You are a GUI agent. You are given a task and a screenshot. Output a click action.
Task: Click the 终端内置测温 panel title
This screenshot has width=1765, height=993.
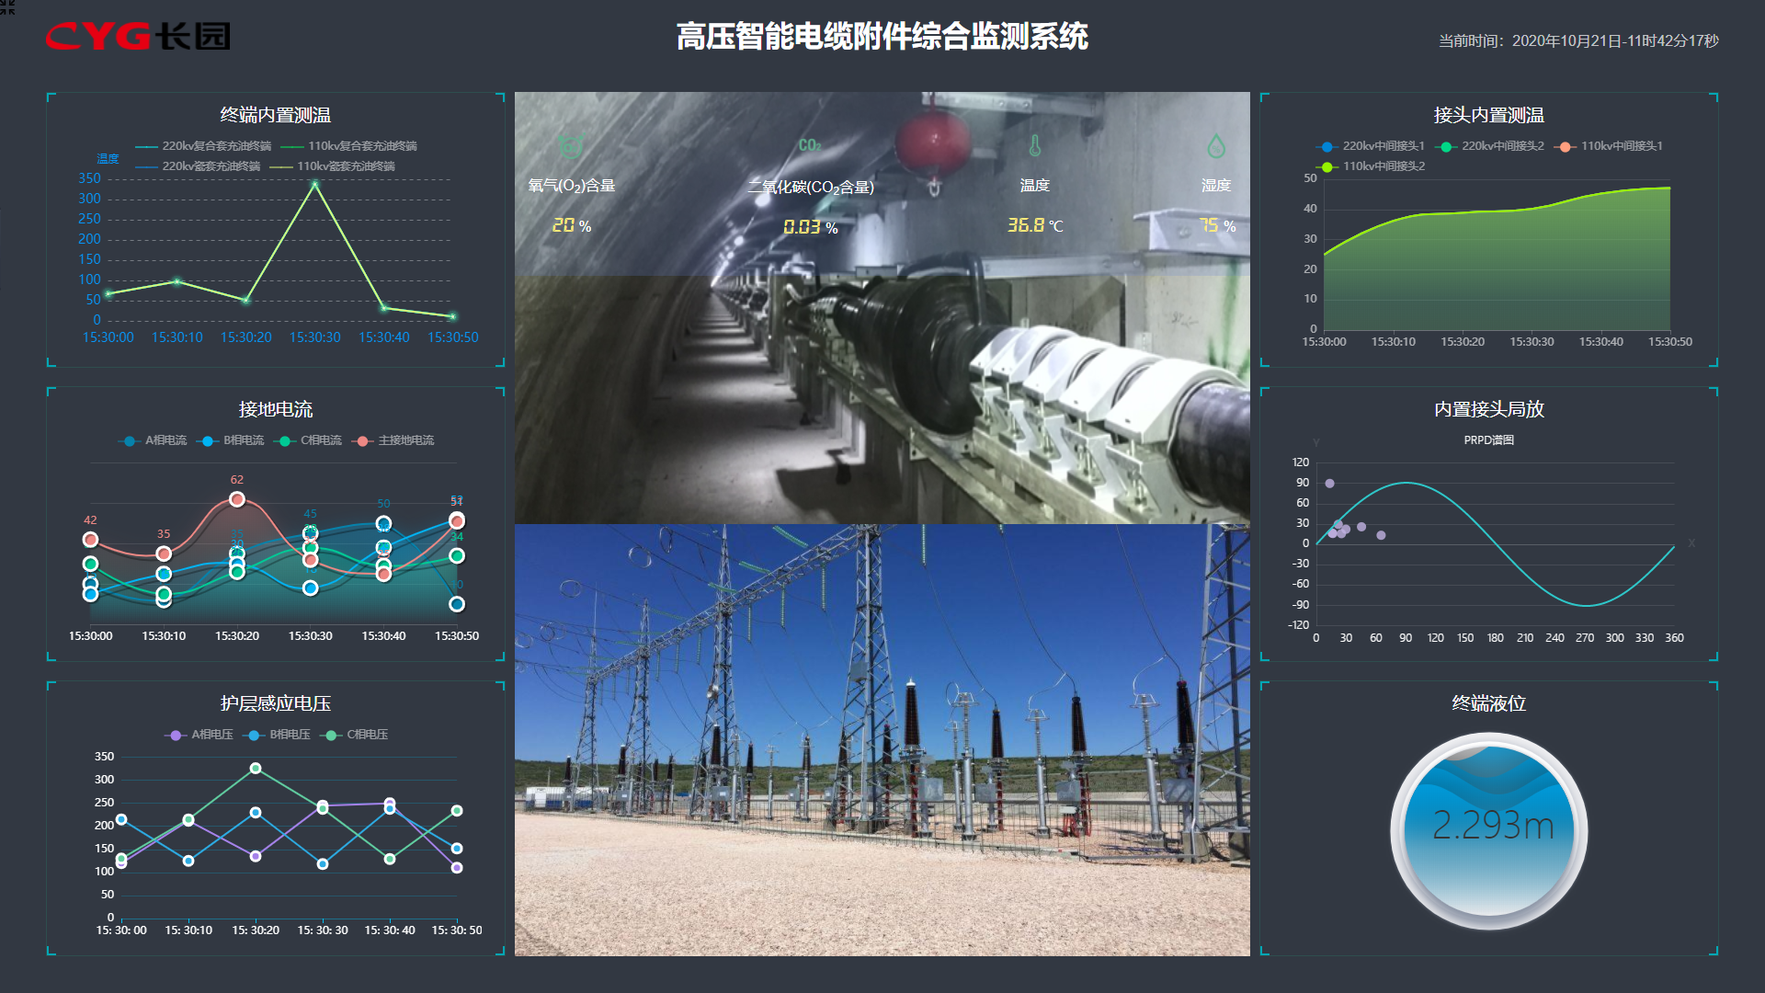pos(275,115)
